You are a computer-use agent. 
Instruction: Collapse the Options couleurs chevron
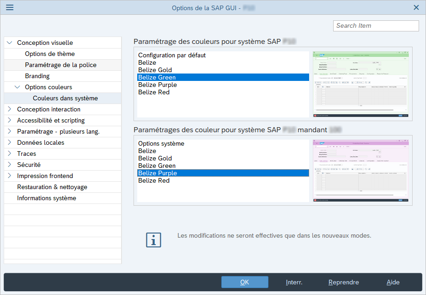point(18,87)
